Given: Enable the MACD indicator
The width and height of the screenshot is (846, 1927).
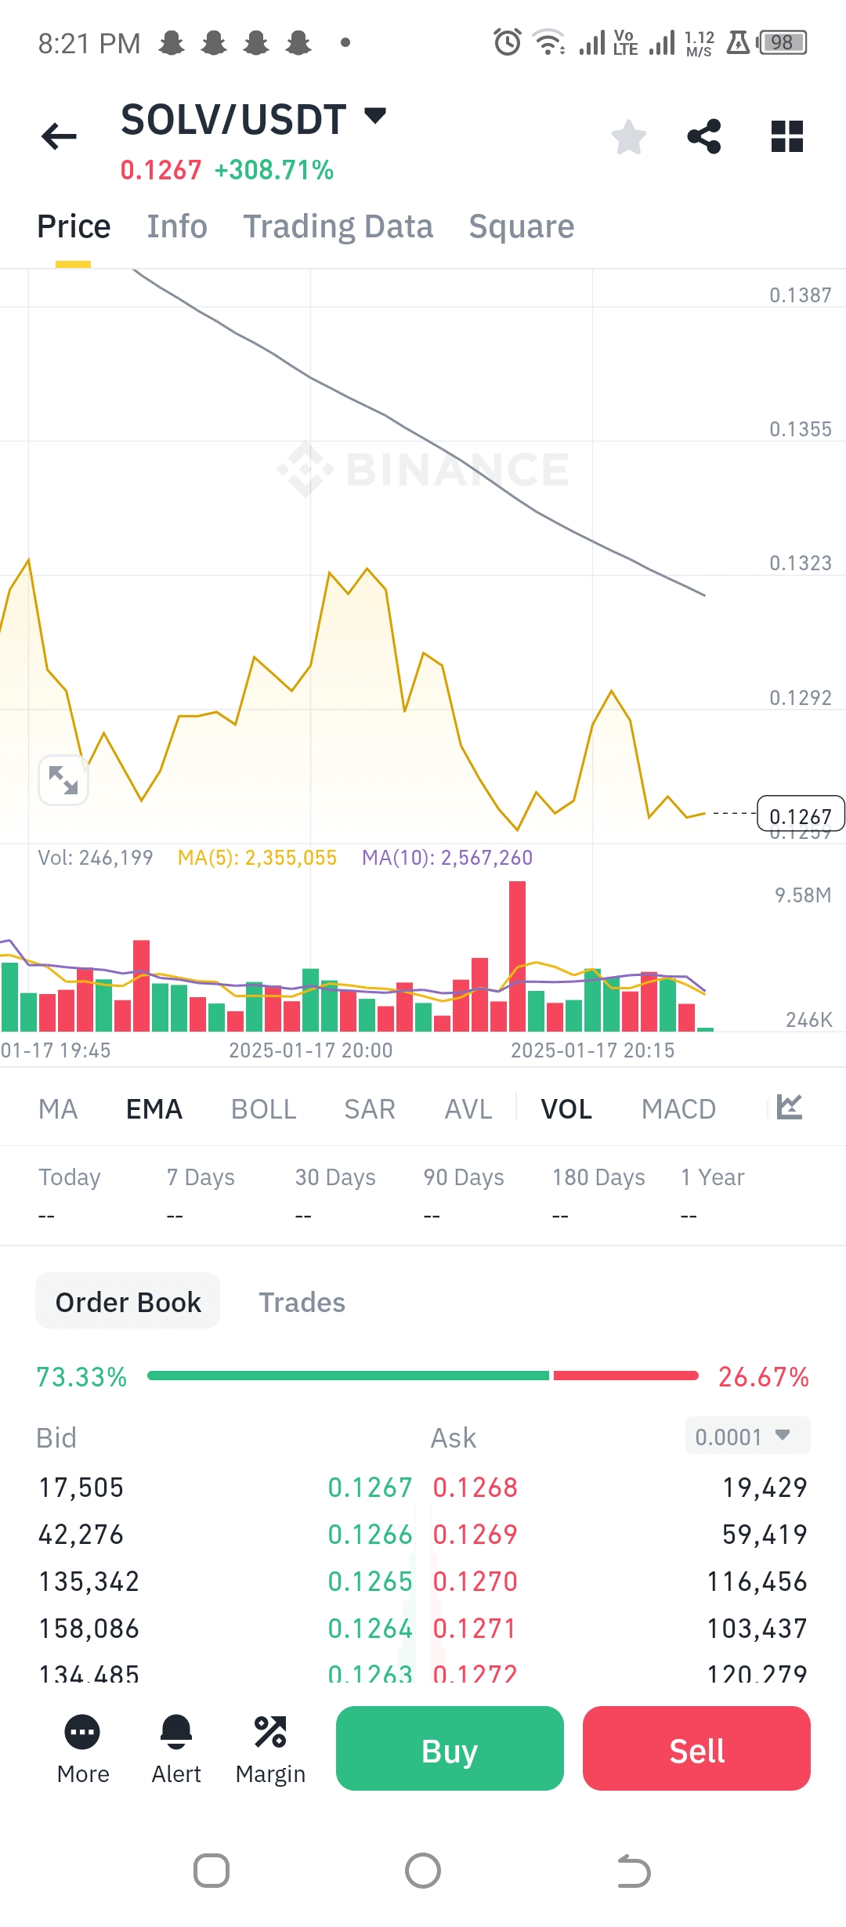Looking at the screenshot, I should 678,1109.
